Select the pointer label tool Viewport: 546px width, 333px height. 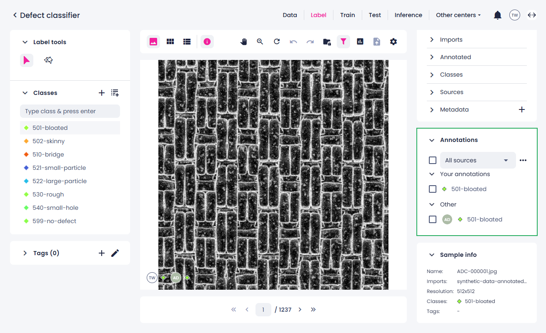[27, 60]
